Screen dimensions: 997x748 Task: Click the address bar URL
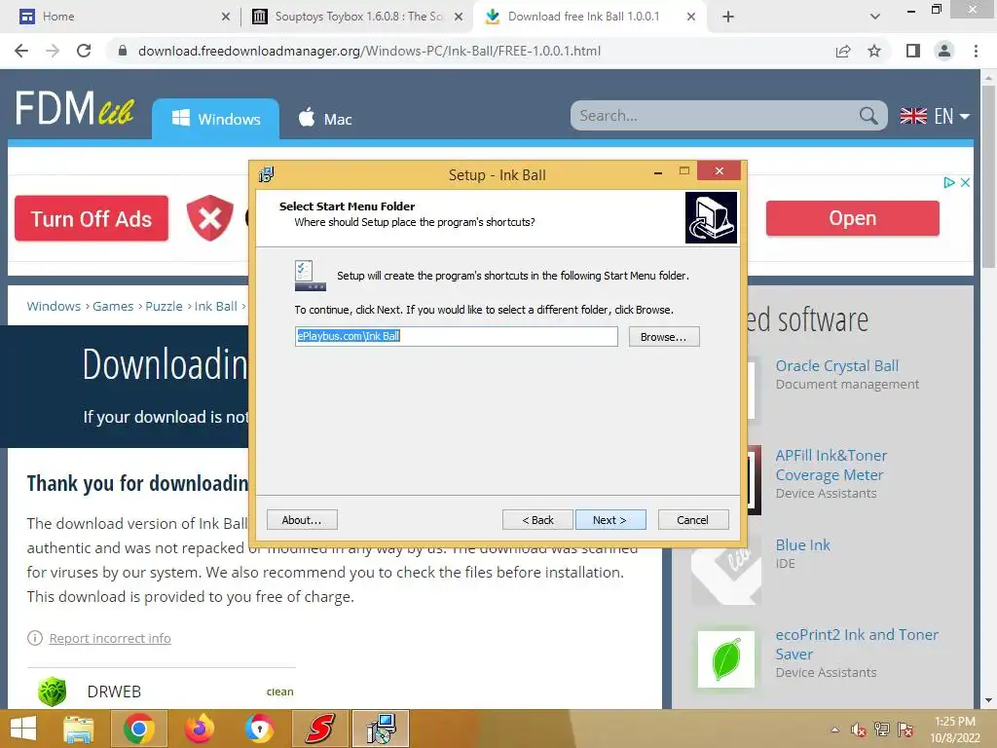[369, 51]
